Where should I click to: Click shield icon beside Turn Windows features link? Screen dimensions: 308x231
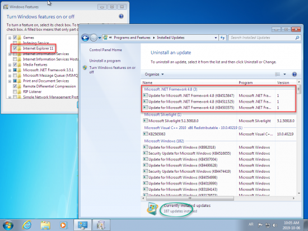[x=85, y=68]
